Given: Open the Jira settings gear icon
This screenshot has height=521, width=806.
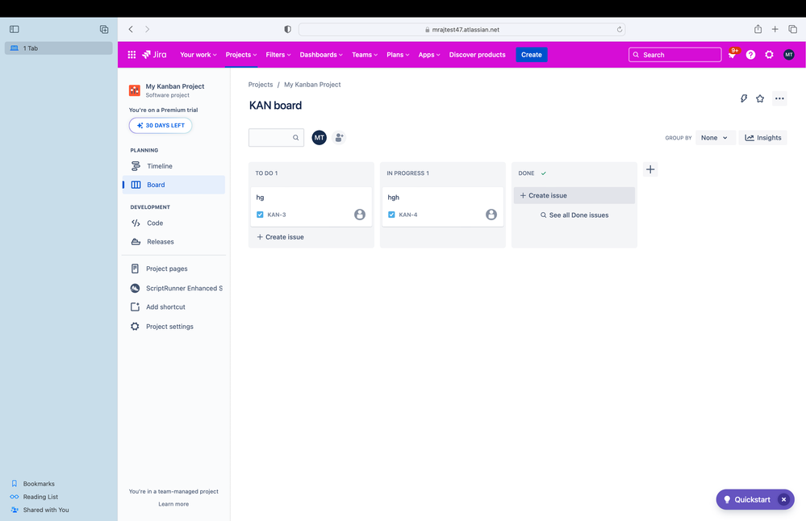Looking at the screenshot, I should pyautogui.click(x=769, y=55).
